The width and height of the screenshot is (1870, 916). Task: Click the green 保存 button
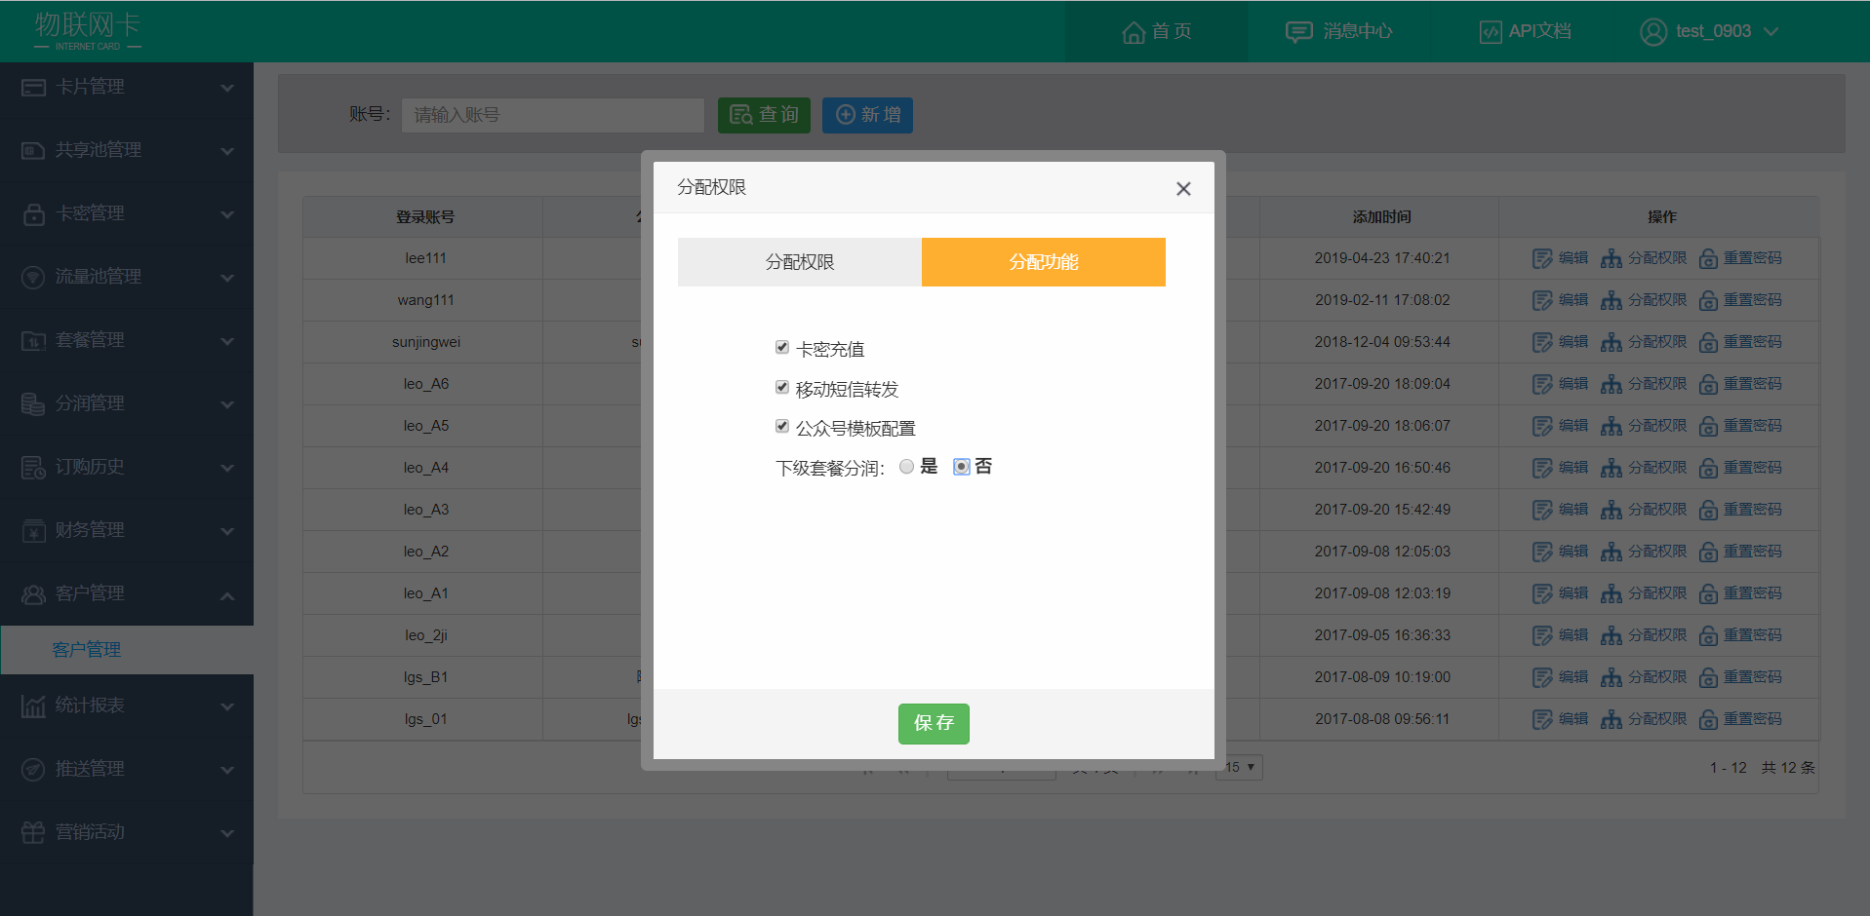click(x=934, y=724)
